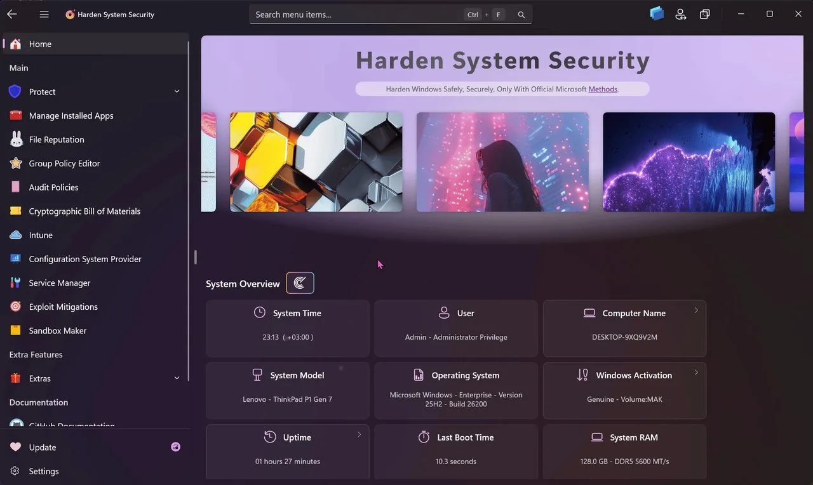The width and height of the screenshot is (813, 485).
Task: Click the back arrow in the title bar
Action: click(12, 14)
